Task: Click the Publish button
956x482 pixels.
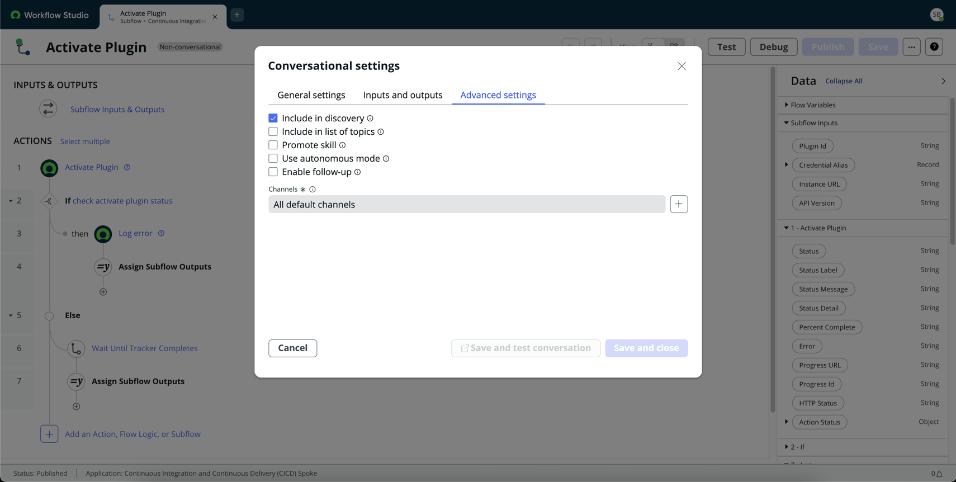Action: click(x=828, y=47)
